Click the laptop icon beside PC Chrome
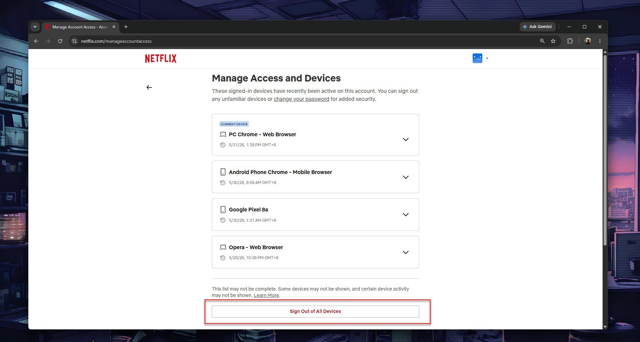Screen dimensions: 640x342 (223, 134)
